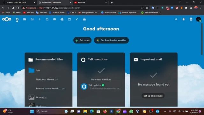Image resolution: width=204 pixels, height=115 pixels.
Task: Click the Not secure warning badge
Action: tap(29, 8)
